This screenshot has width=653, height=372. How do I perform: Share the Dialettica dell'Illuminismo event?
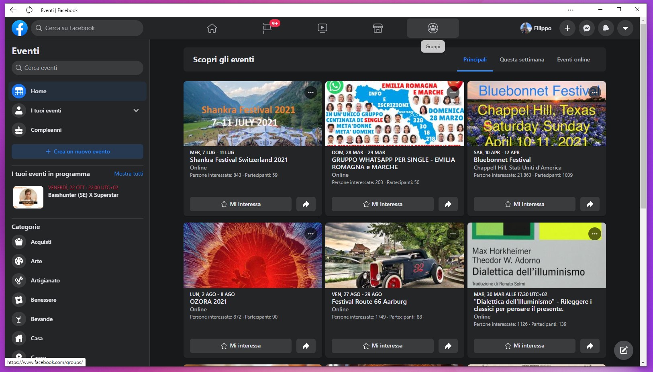[590, 346]
